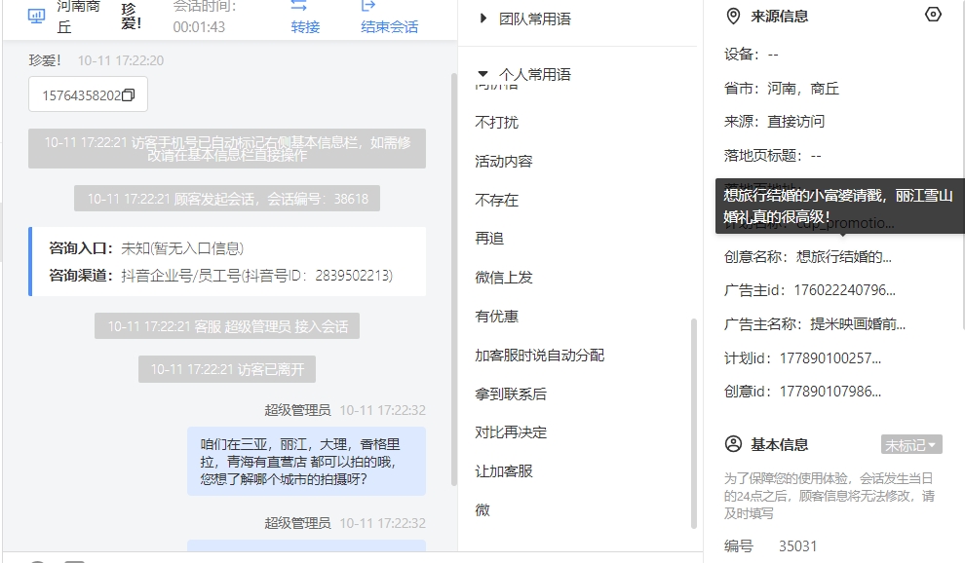Select the quick phrase 有优惠
Screen dimensions: 965x563
point(497,317)
